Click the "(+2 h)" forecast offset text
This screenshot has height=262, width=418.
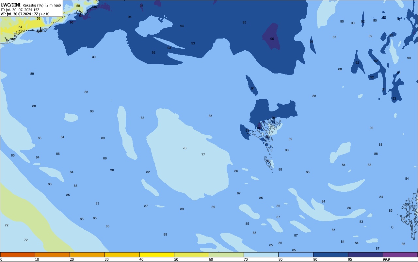44,14
